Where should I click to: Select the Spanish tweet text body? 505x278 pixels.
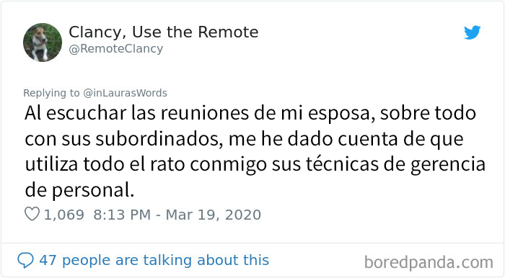tap(255, 152)
